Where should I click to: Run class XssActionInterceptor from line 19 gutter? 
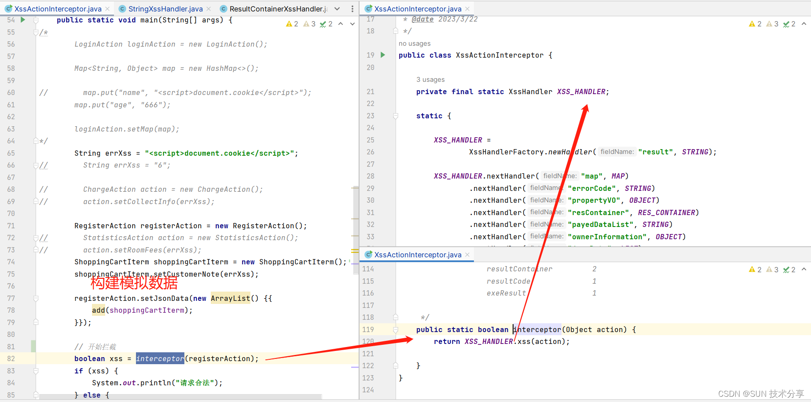click(x=383, y=55)
